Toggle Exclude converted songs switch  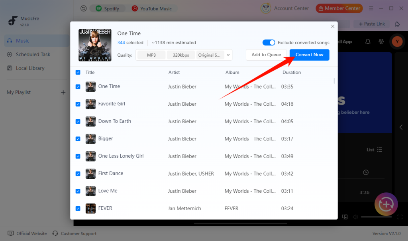click(x=269, y=42)
